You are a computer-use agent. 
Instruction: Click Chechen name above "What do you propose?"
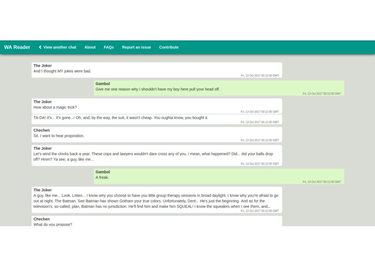coord(42,219)
